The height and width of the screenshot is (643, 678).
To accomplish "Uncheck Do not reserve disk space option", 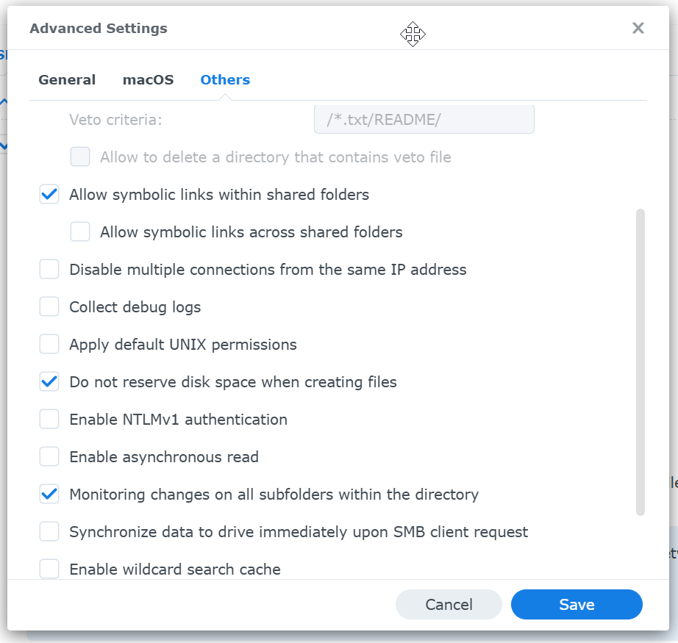I will click(49, 382).
